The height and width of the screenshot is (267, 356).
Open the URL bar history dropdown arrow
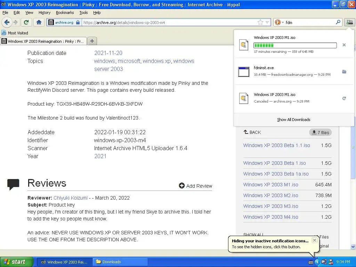[x=267, y=22]
